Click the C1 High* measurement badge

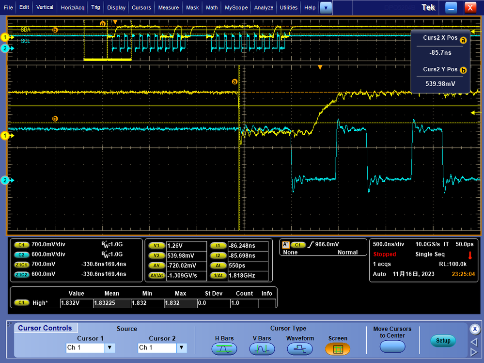(21, 303)
